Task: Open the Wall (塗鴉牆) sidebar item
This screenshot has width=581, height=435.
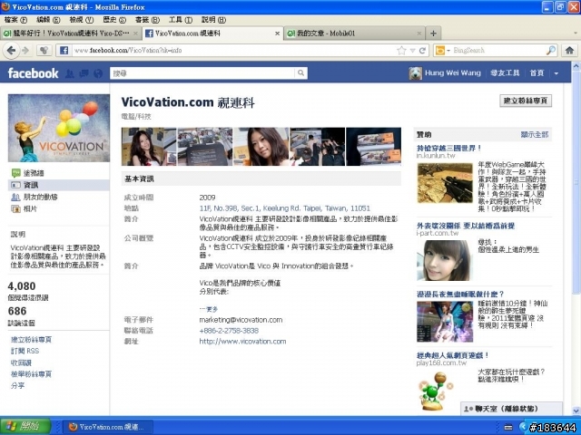Action: click(34, 173)
